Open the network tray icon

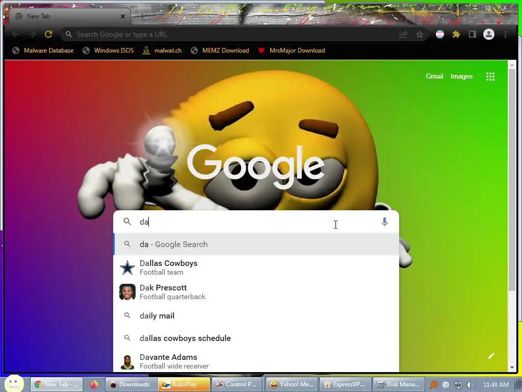458,385
